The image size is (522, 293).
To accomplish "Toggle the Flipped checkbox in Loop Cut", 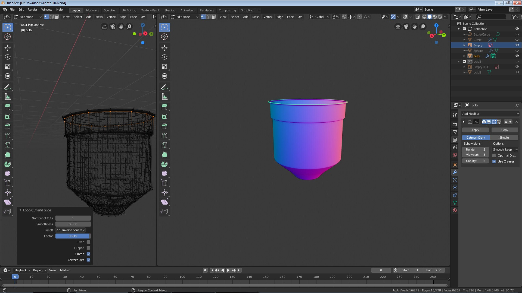I will (x=88, y=248).
